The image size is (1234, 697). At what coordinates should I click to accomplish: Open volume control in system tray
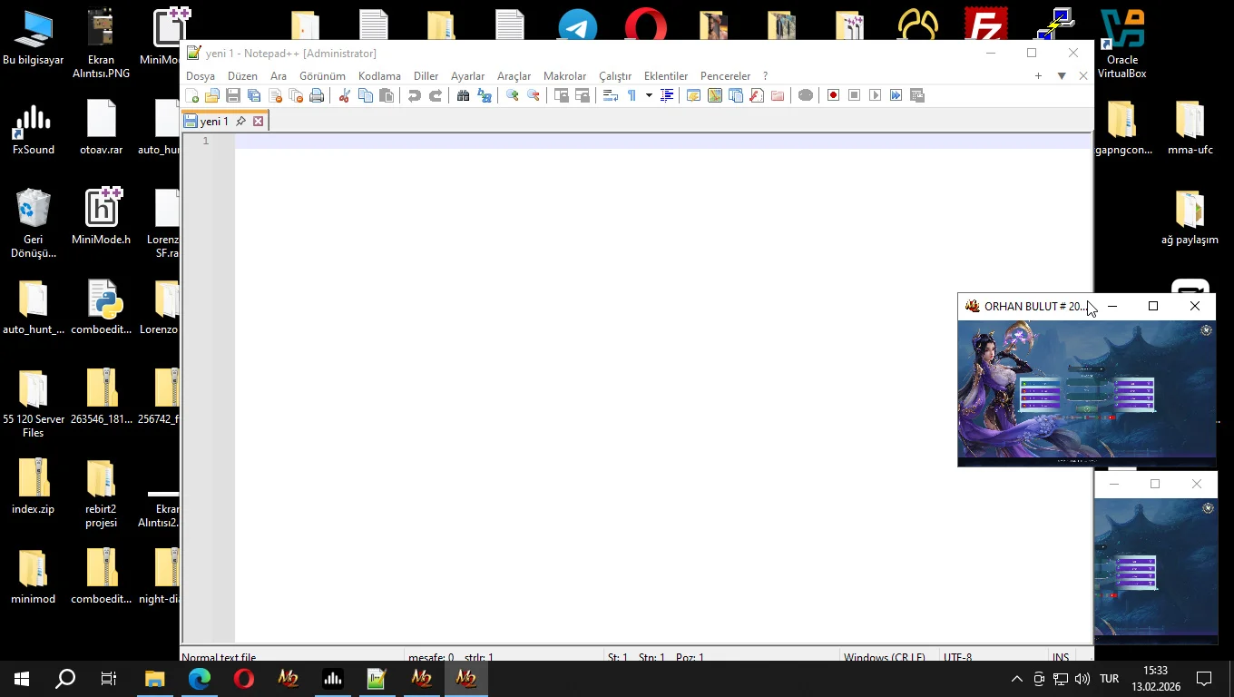(1082, 679)
